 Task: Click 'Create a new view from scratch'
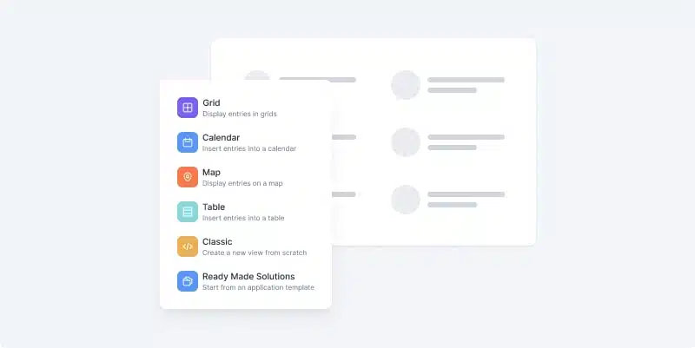[x=255, y=253]
